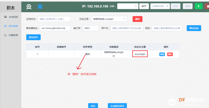Click the greyed 保存 button in header
Screen dimensions: 209x108
click(x=176, y=6)
